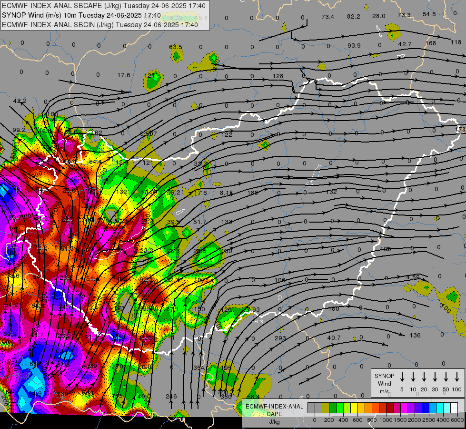Click the map value 178
Screen dimensions: 466x429
[x=460, y=130]
